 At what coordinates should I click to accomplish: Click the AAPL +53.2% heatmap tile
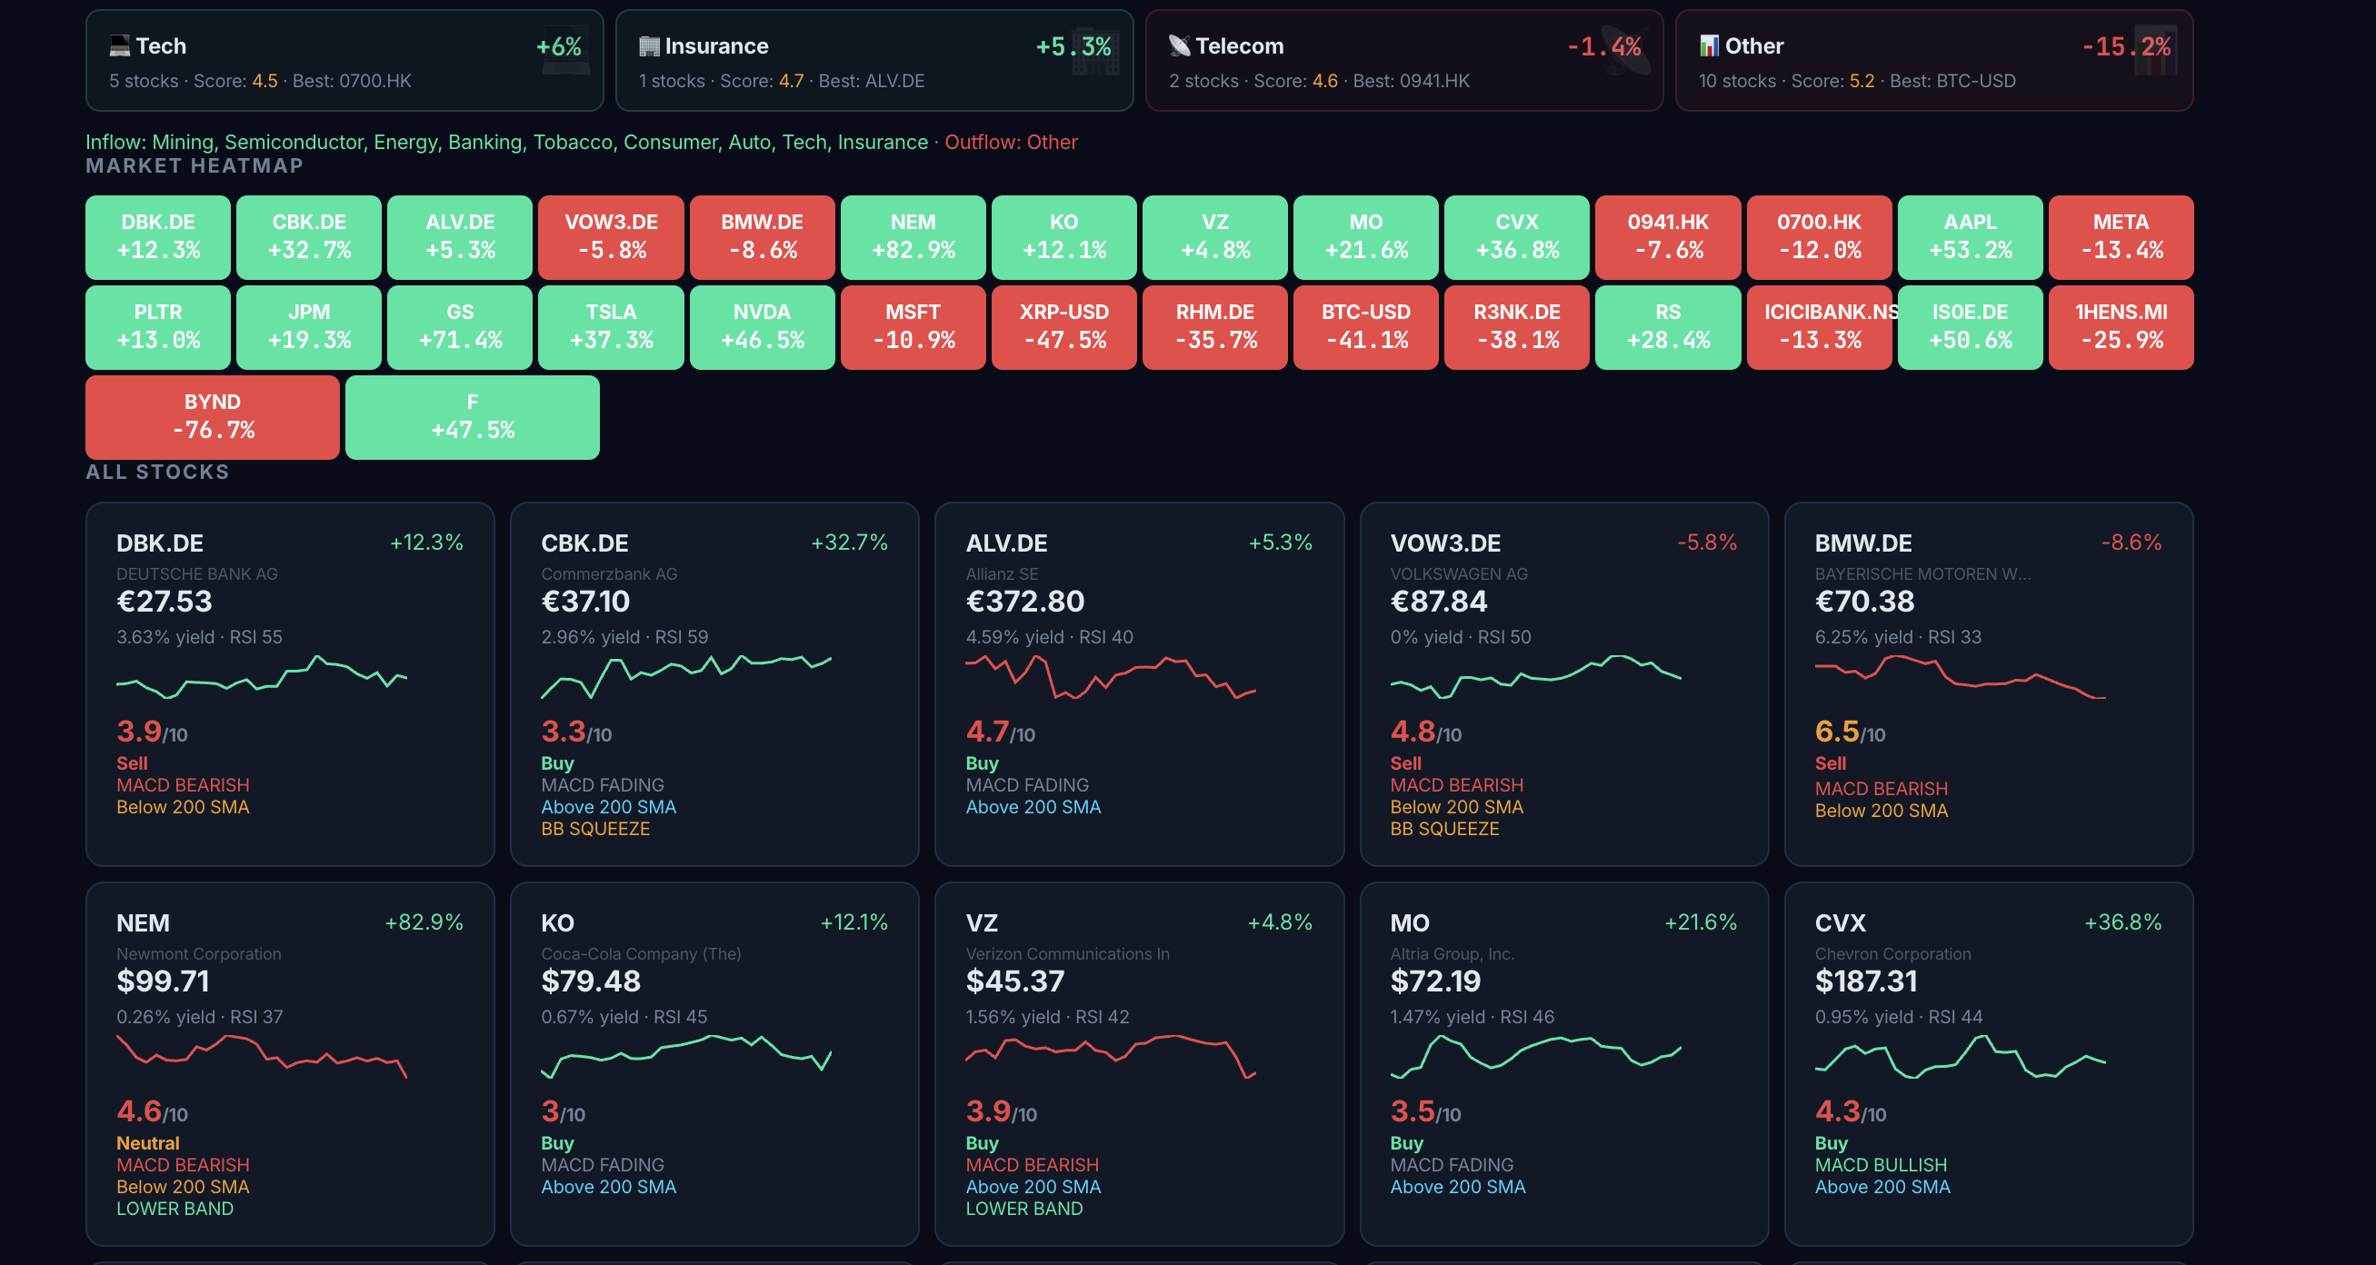click(x=1971, y=237)
